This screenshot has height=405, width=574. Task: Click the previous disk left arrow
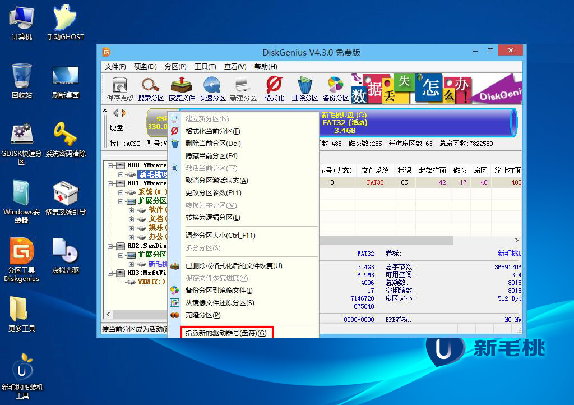tap(115, 113)
